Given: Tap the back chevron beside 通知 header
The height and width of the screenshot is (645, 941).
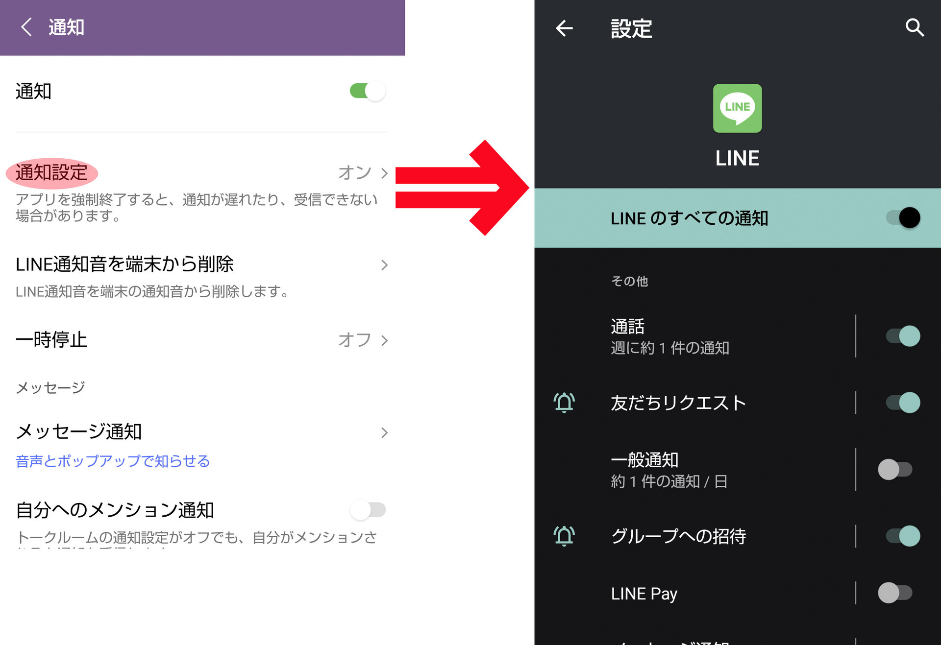Looking at the screenshot, I should [26, 27].
